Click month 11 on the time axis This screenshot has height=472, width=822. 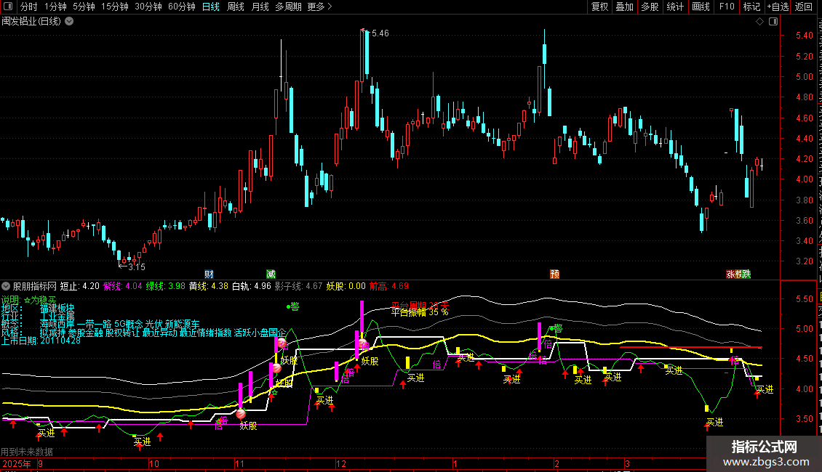point(239,463)
